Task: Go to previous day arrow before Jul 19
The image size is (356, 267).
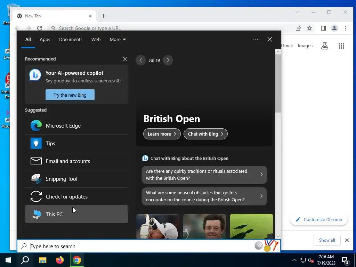Action: point(141,60)
